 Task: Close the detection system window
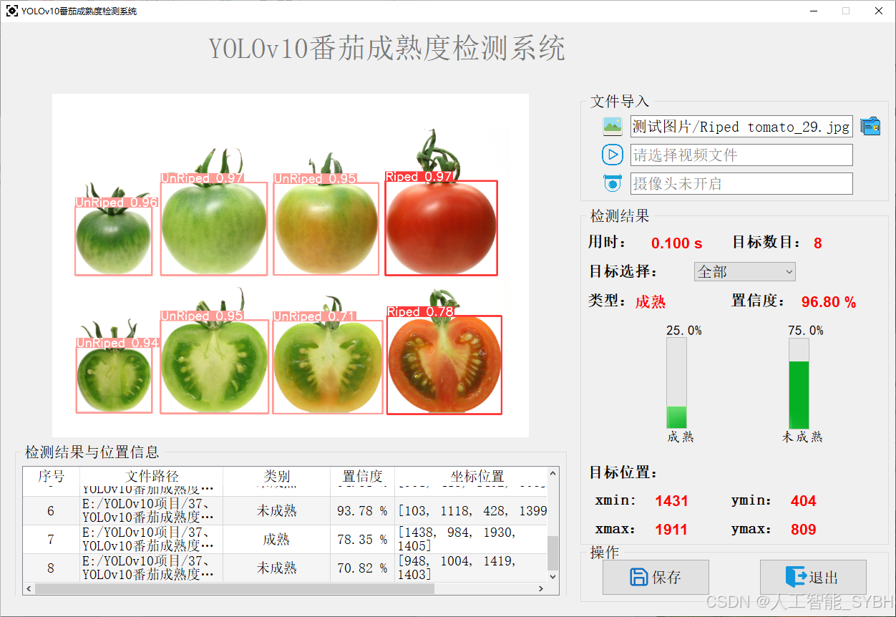[879, 11]
